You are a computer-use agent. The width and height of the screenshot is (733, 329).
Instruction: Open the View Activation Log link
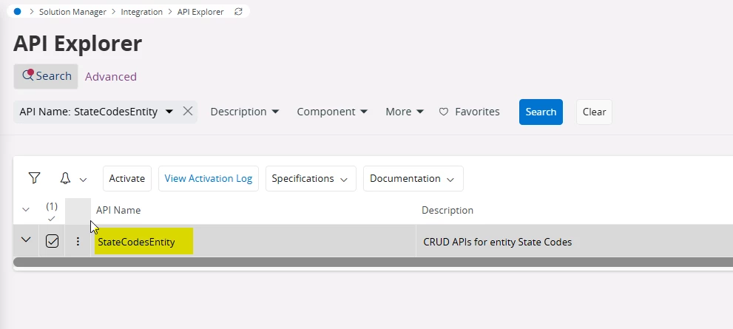point(208,178)
